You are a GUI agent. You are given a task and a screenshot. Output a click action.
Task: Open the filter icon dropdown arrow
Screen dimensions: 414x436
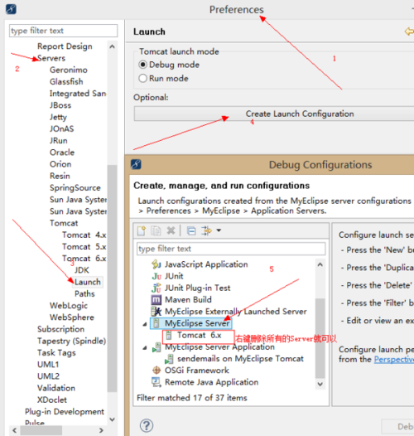[219, 230]
